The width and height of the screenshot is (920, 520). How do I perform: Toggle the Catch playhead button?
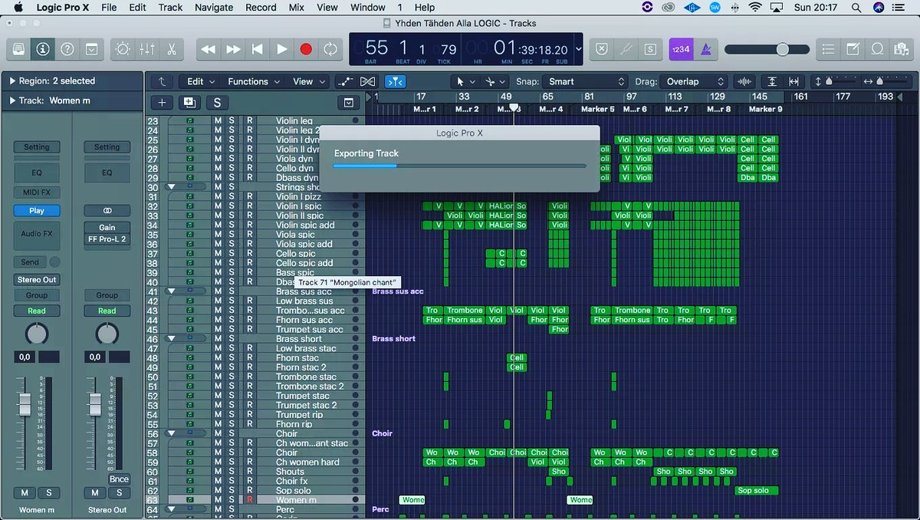click(395, 81)
